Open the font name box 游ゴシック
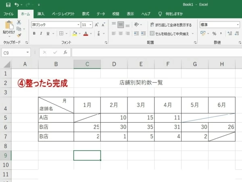The width and height of the screenshot is (242, 182). [x=56, y=25]
